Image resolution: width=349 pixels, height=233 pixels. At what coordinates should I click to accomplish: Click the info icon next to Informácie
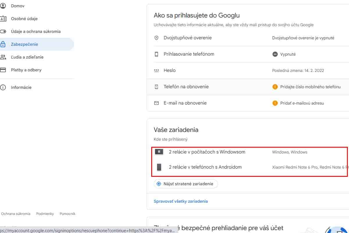click(3, 87)
